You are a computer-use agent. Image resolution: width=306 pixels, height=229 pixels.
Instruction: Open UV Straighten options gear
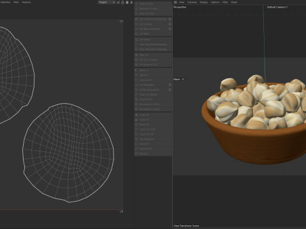[170, 85]
